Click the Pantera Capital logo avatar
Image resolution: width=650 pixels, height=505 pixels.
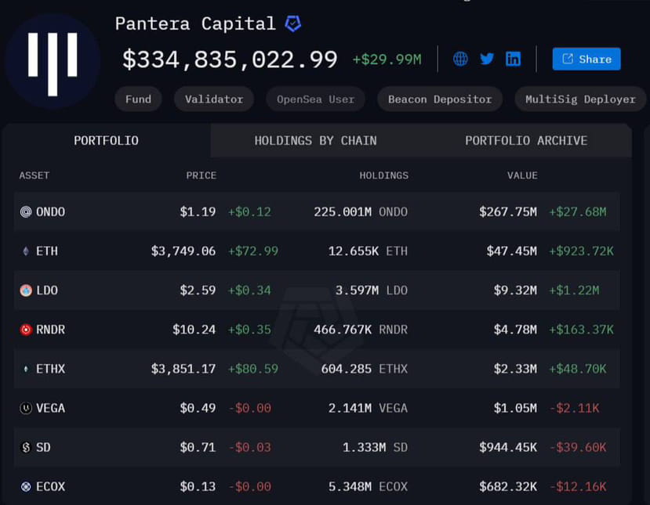click(x=52, y=60)
